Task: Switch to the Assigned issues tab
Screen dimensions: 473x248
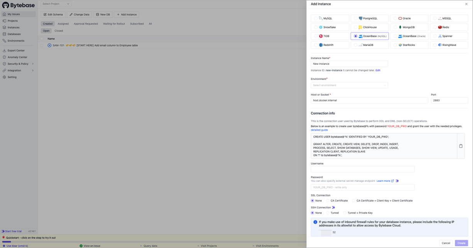Action: tap(63, 24)
